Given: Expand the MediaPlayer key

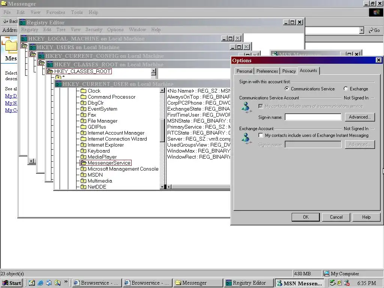Looking at the screenshot, I should click(x=83, y=157).
